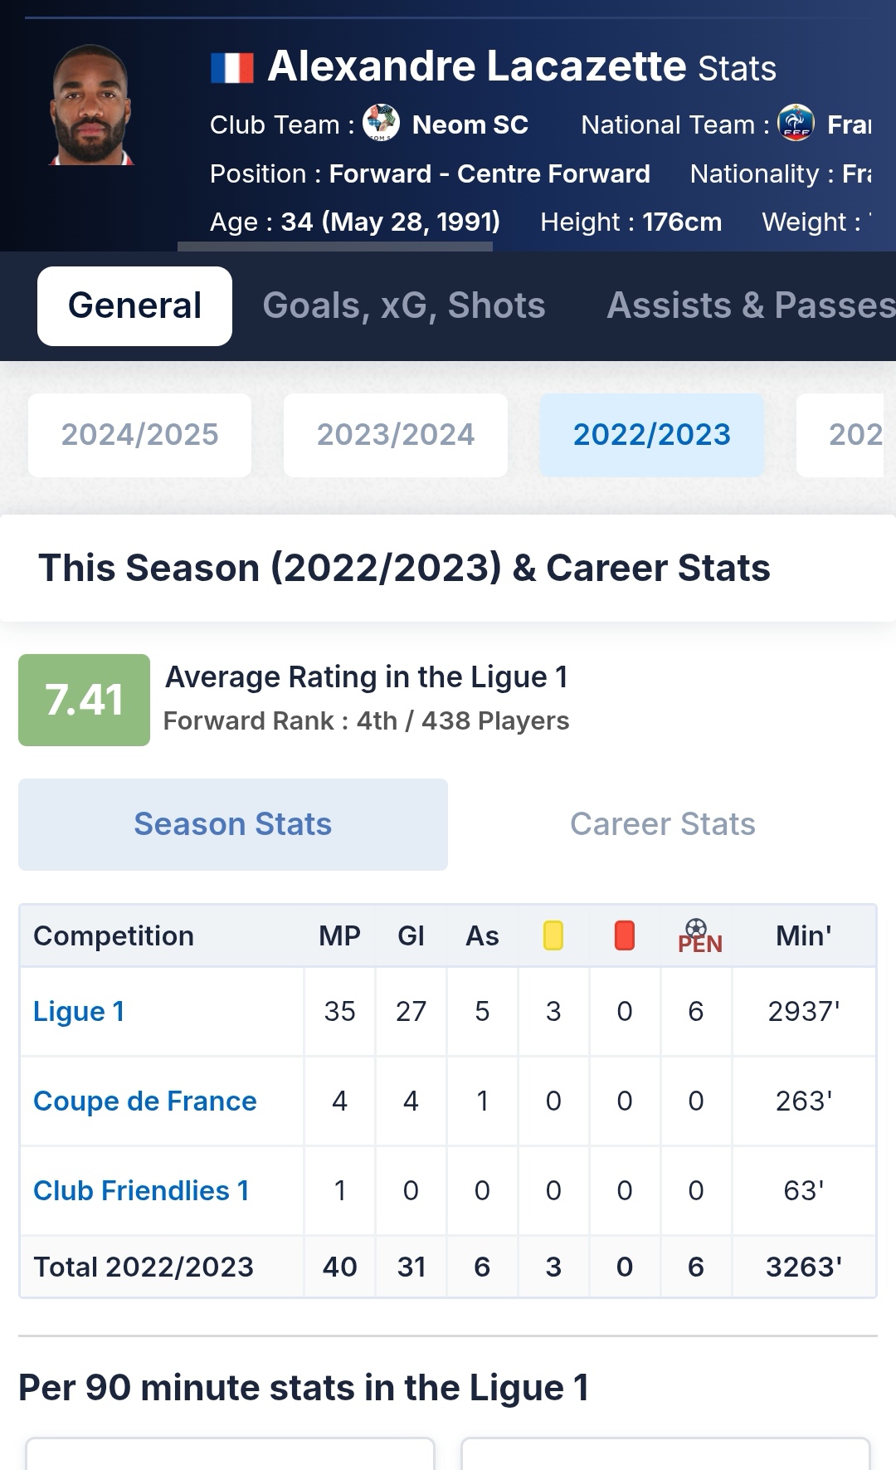Choose the 2022/2023 season button
The width and height of the screenshot is (896, 1470).
click(x=652, y=435)
